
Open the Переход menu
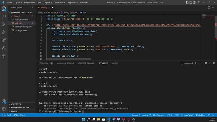(48, 2)
